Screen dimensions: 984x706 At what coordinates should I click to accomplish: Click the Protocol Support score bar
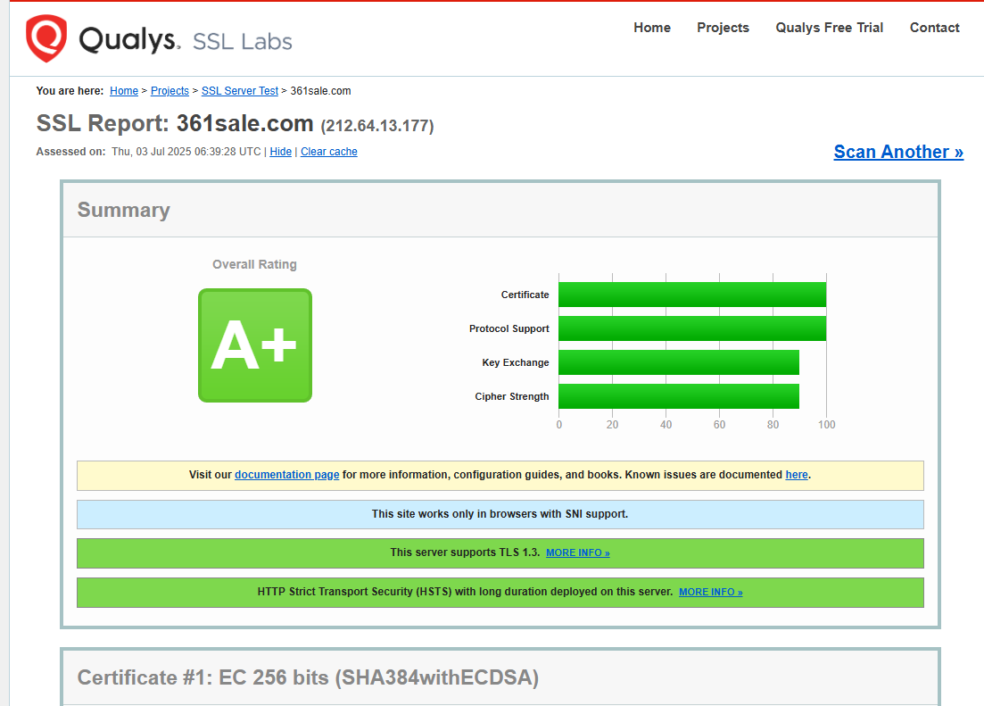pos(691,328)
